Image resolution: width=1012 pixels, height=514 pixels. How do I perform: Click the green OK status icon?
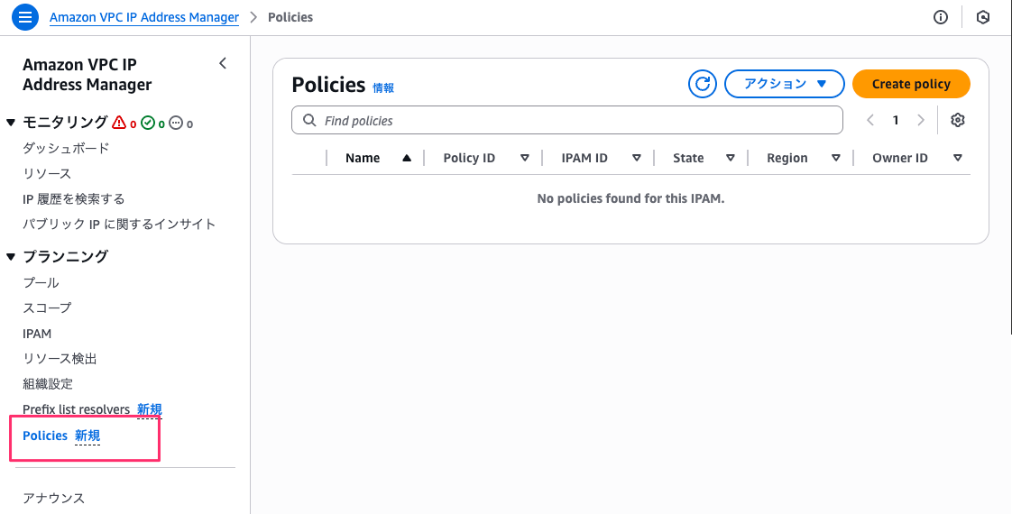[148, 123]
